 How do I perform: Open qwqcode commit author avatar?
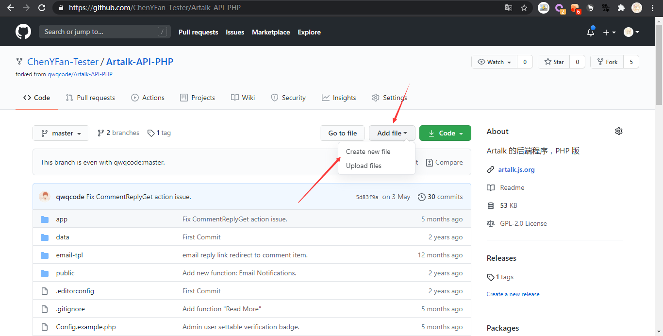(45, 197)
